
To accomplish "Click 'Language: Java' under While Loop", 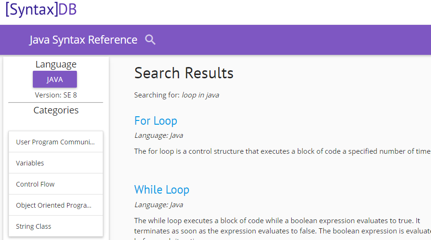I will [159, 205].
